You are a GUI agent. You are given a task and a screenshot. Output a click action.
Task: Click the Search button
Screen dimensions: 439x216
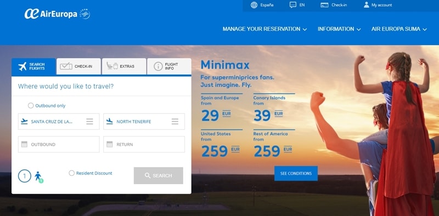click(x=159, y=176)
